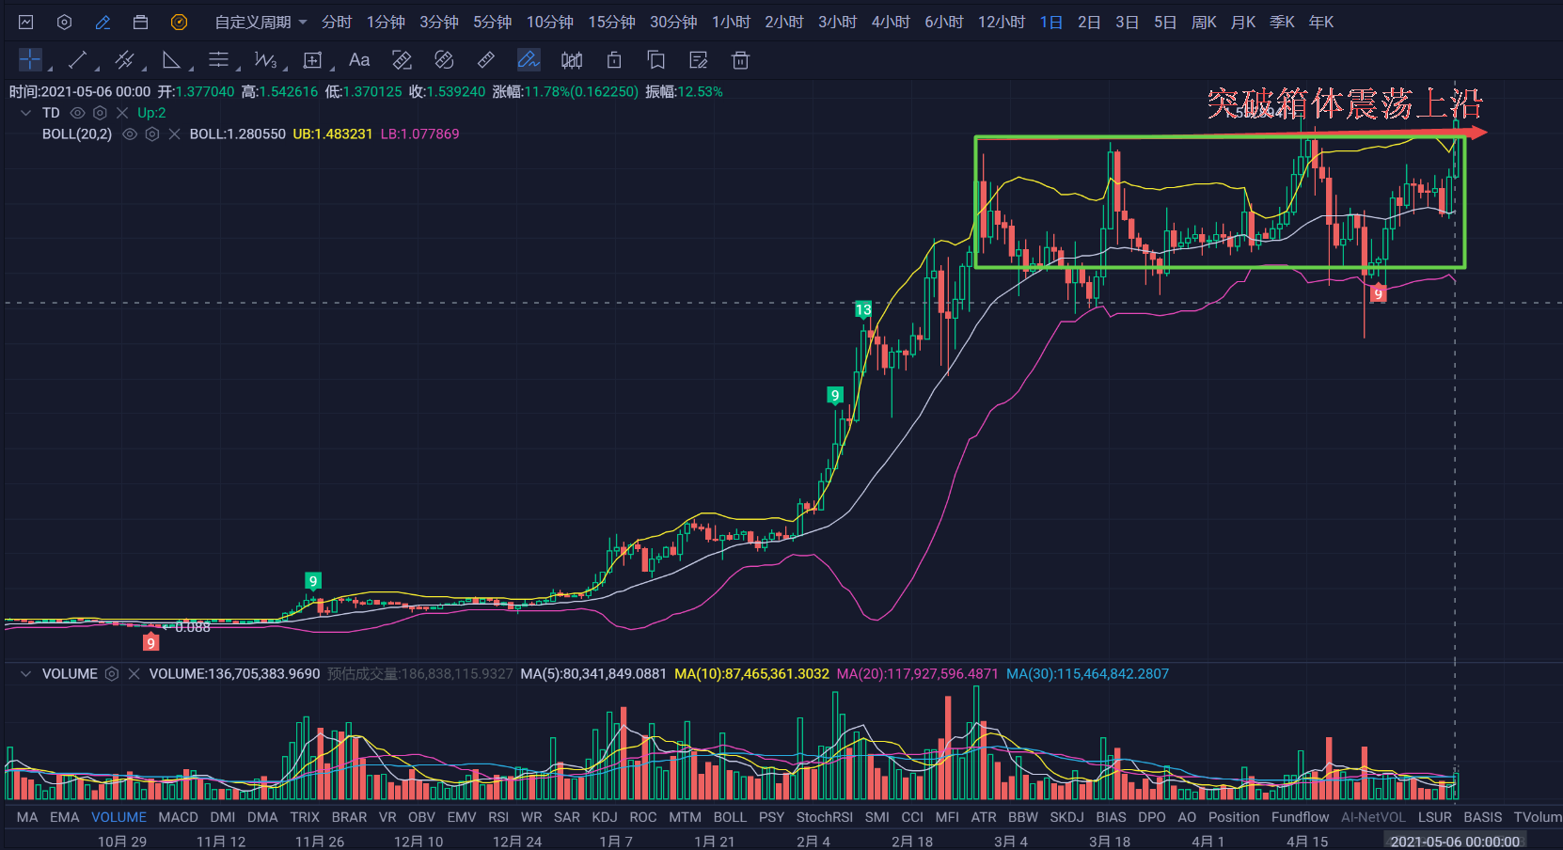Select the BOLL indicator in bottom bar

pos(730,817)
